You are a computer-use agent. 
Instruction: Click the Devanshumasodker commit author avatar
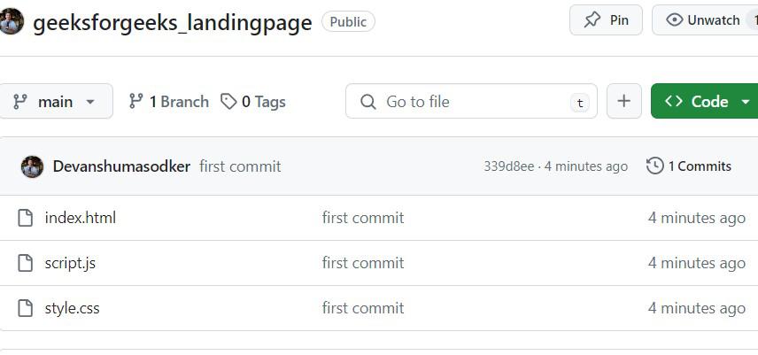point(32,166)
